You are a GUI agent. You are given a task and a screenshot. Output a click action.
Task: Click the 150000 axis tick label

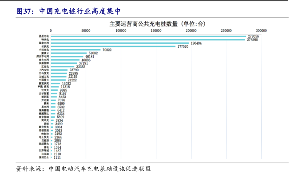(x=156, y=31)
